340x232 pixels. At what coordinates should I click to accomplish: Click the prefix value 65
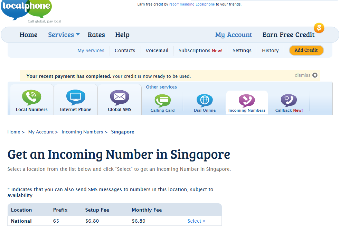[56, 221]
